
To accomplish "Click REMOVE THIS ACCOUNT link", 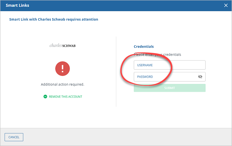I will tap(65, 97).
